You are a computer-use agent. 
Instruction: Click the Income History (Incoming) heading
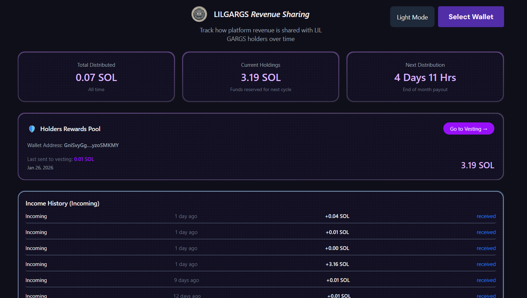click(62, 204)
